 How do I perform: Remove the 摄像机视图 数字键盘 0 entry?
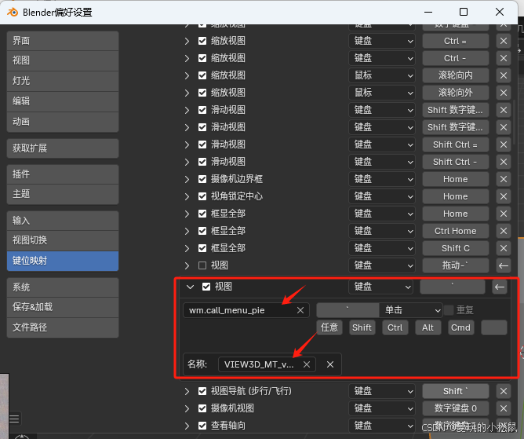point(504,408)
